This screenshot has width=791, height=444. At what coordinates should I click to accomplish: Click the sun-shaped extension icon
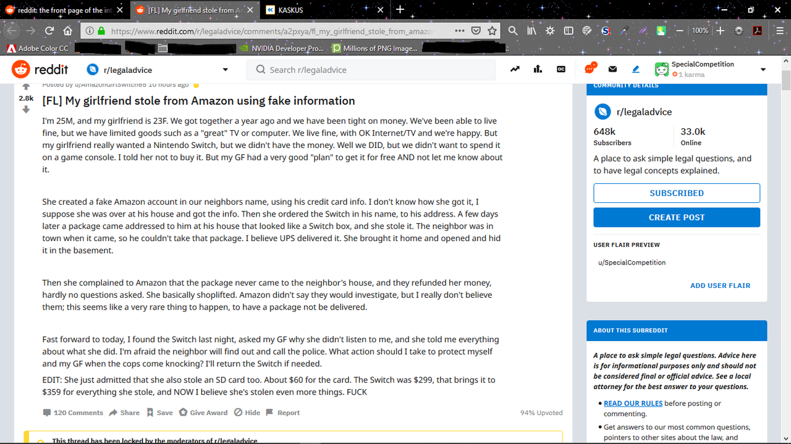pos(550,30)
